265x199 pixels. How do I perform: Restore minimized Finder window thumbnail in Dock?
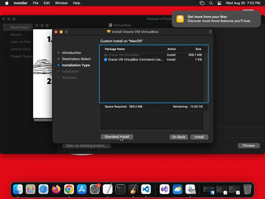point(209,190)
